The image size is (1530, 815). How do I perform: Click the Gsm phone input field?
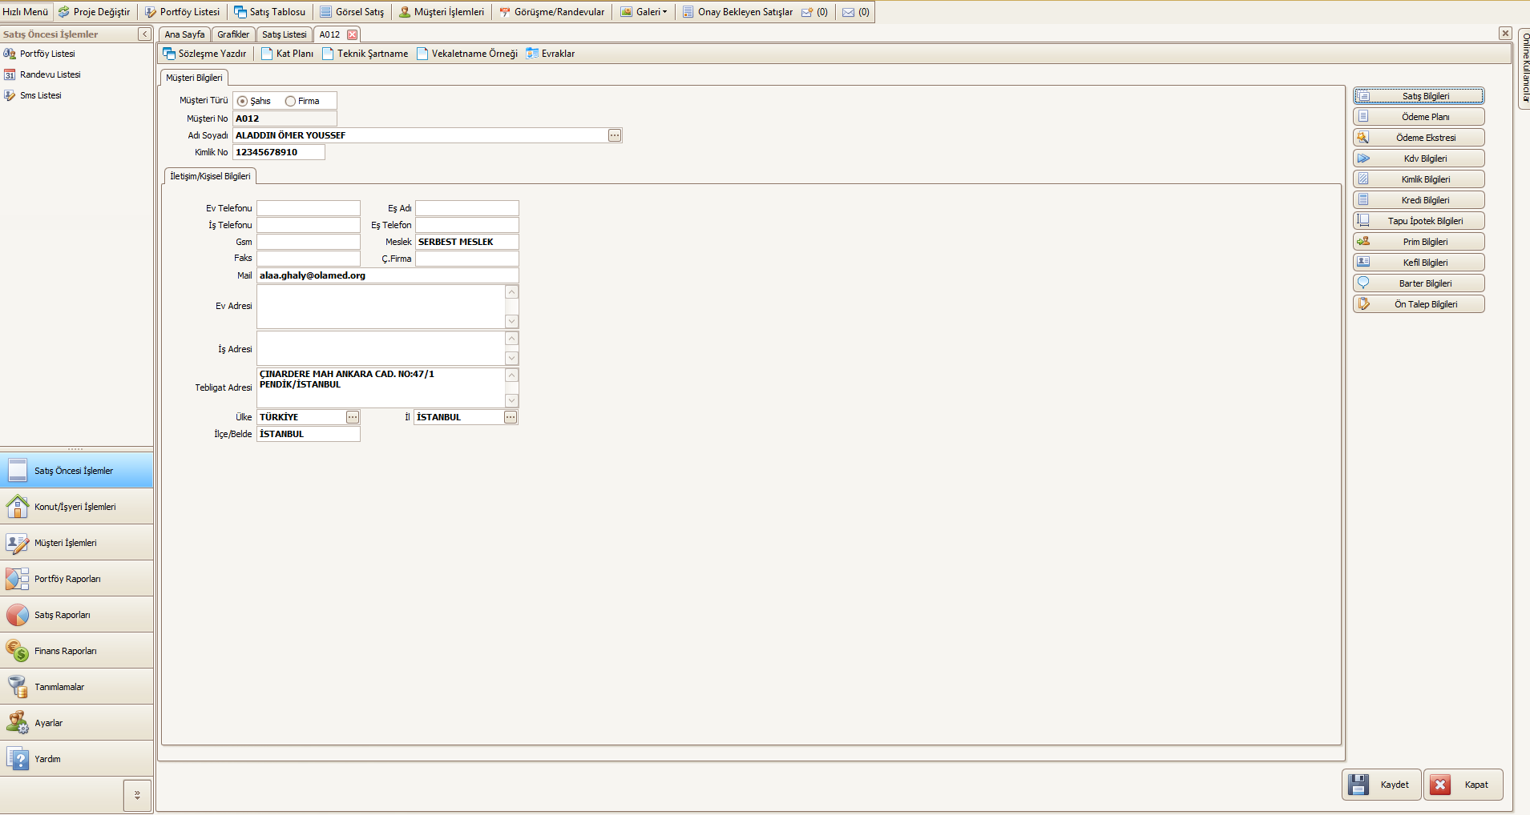tap(309, 242)
